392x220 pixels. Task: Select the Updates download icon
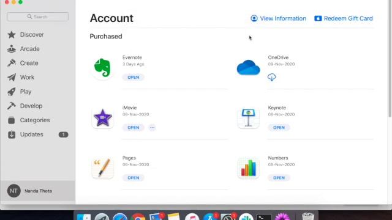pos(12,134)
